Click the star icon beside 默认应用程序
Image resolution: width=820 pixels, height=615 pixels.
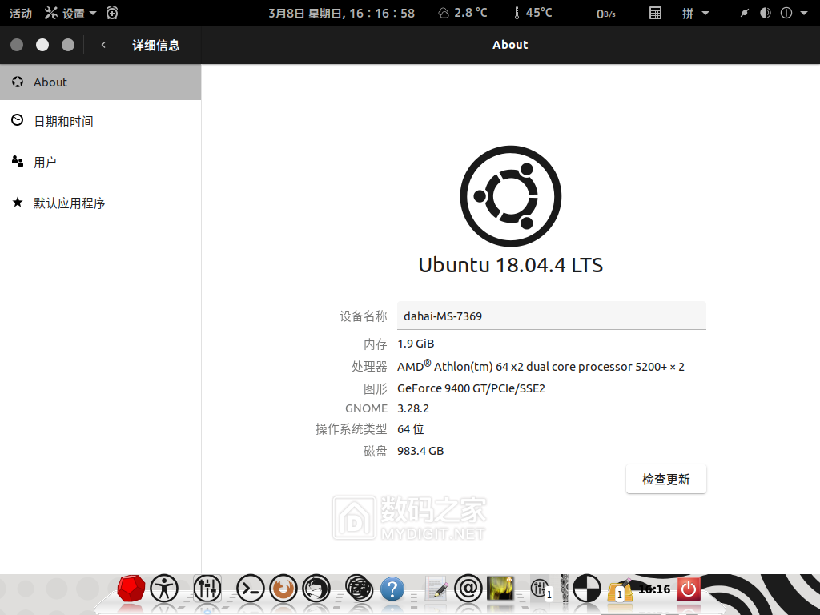click(x=18, y=202)
